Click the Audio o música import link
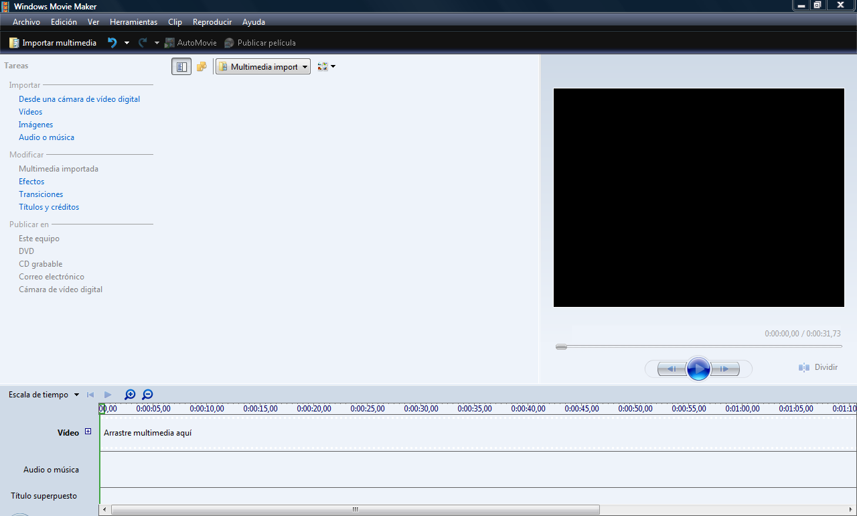This screenshot has width=857, height=516. 46,137
